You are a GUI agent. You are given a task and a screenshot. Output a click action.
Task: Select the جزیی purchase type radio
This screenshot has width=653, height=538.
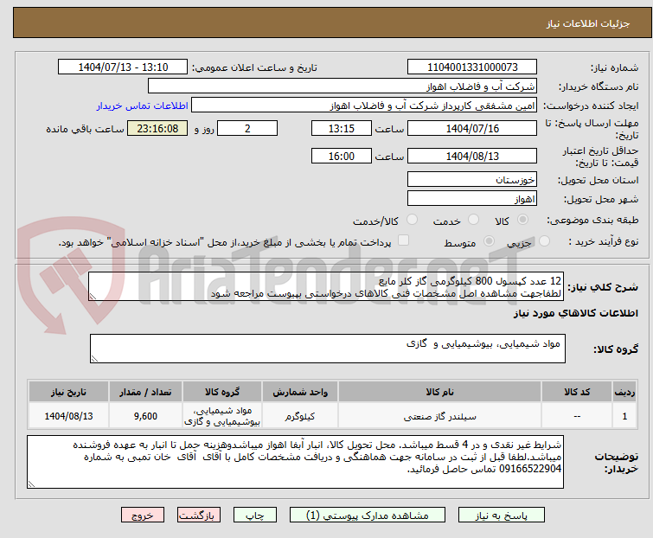pyautogui.click(x=544, y=241)
